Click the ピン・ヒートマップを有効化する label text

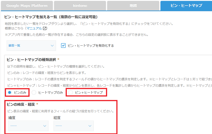pyautogui.click(x=91, y=46)
